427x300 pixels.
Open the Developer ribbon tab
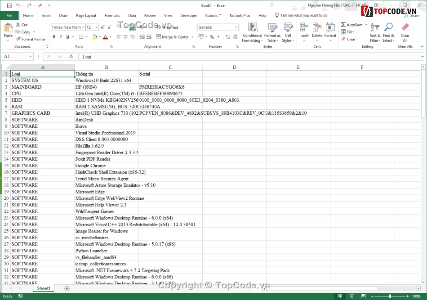(188, 15)
